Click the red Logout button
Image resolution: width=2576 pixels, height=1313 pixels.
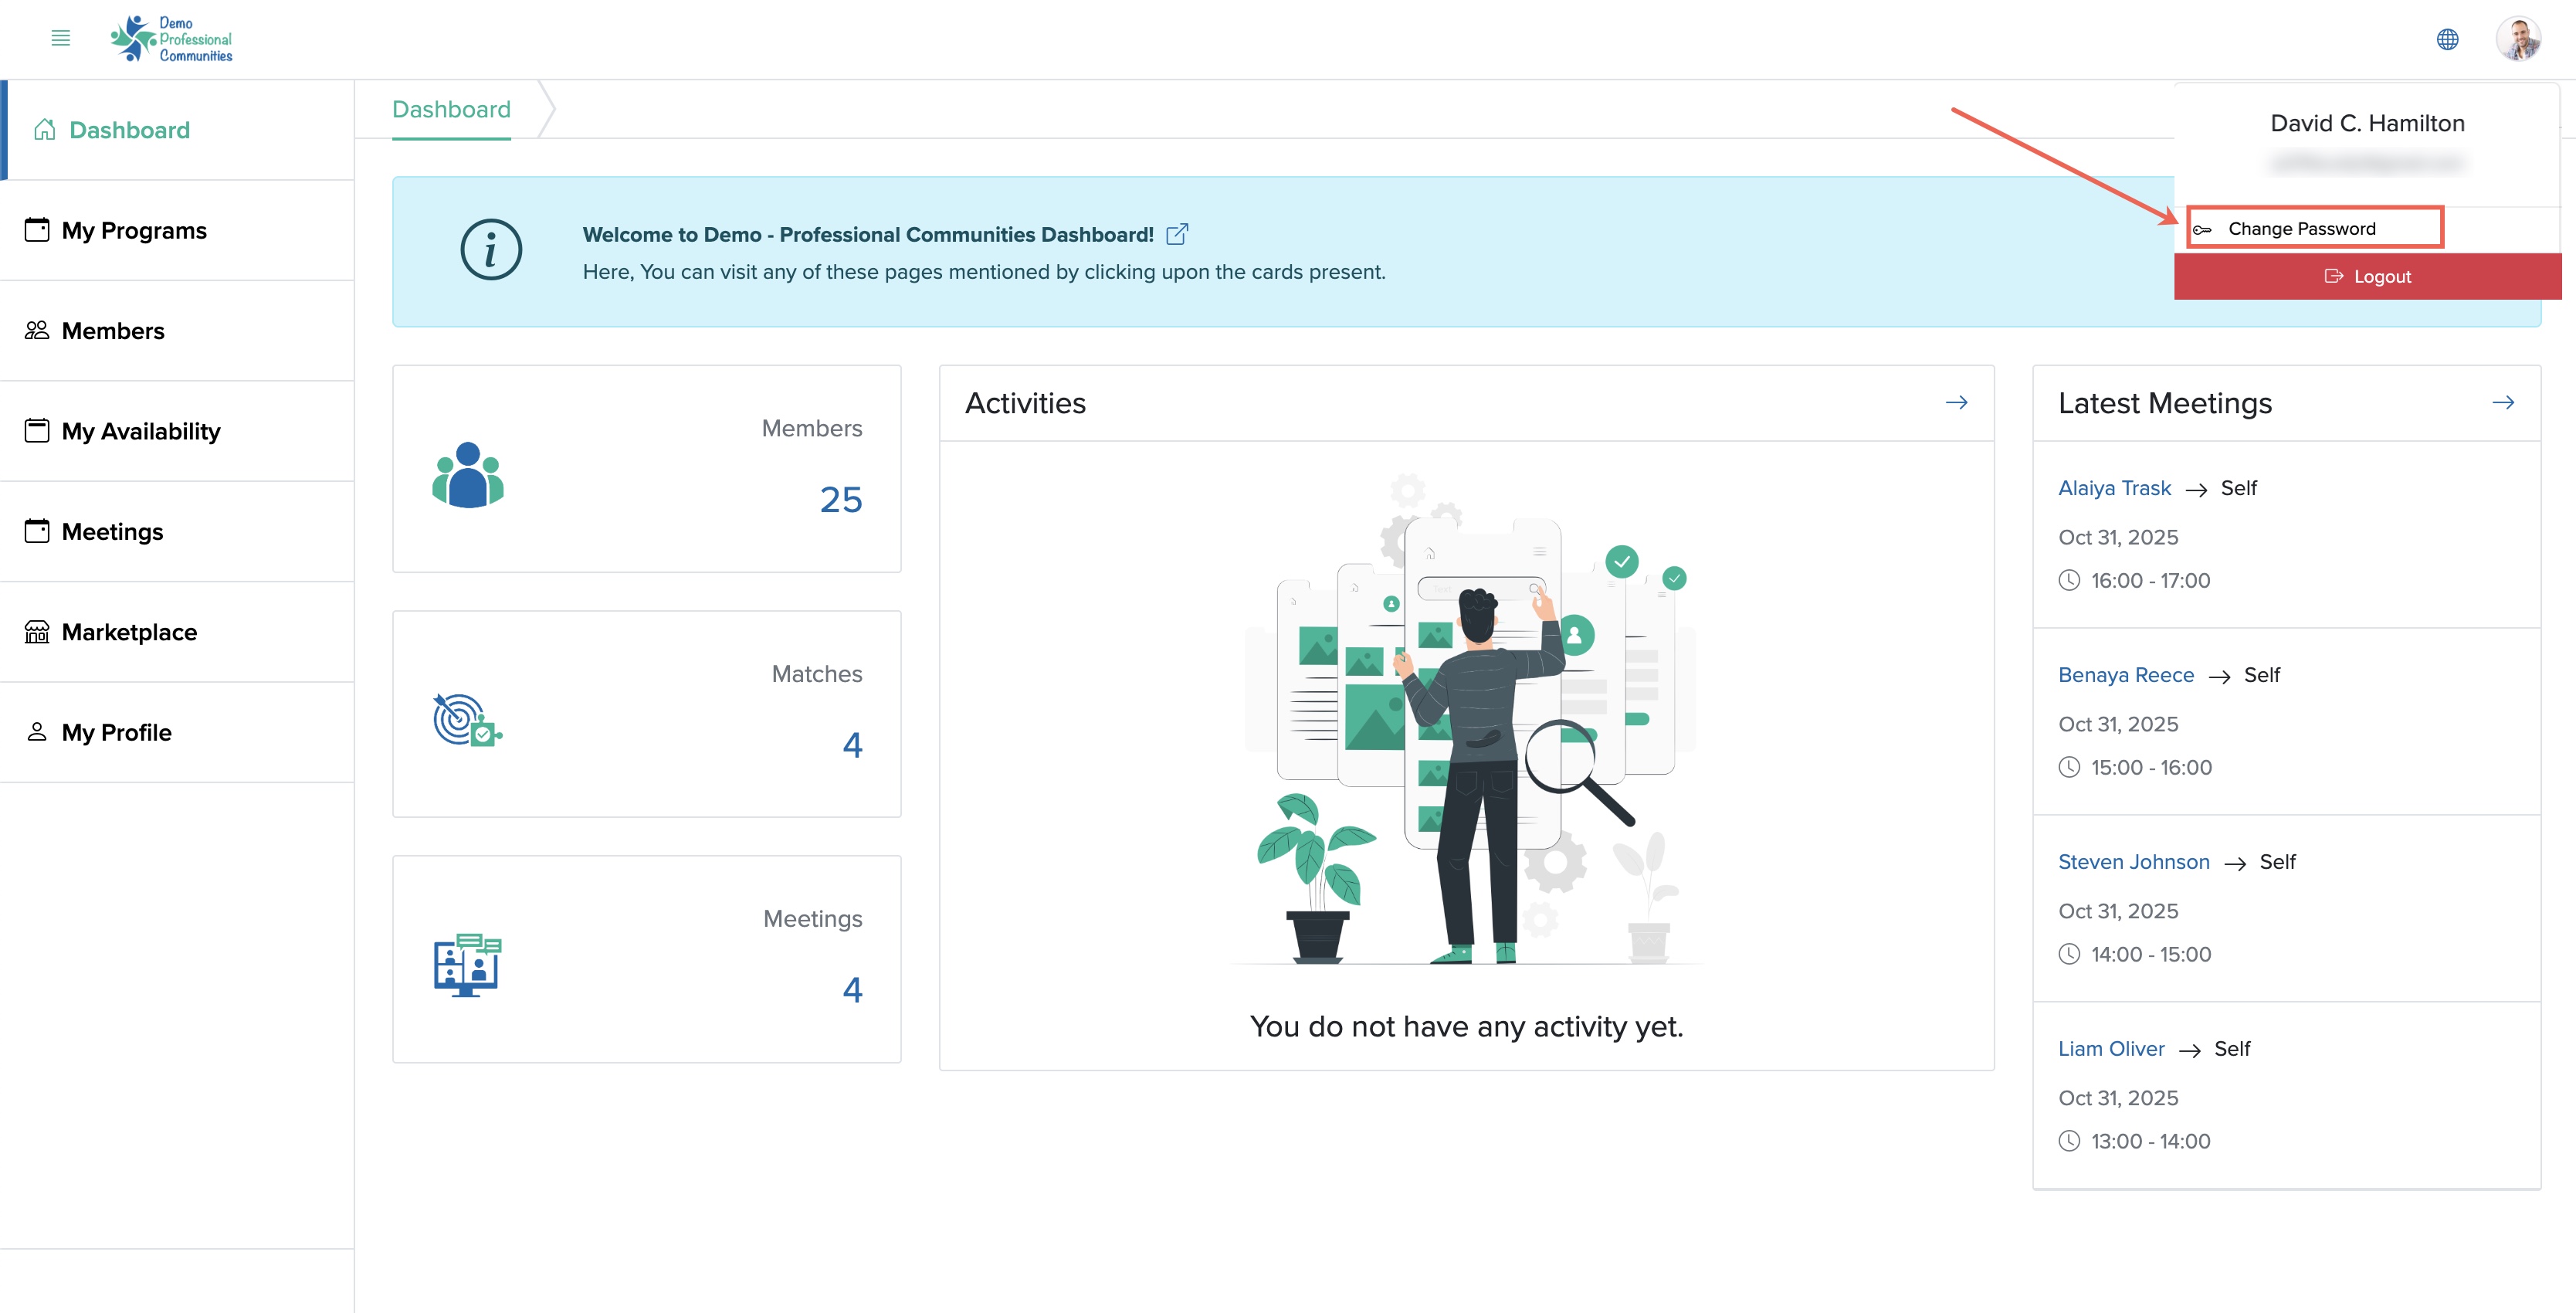2367,276
